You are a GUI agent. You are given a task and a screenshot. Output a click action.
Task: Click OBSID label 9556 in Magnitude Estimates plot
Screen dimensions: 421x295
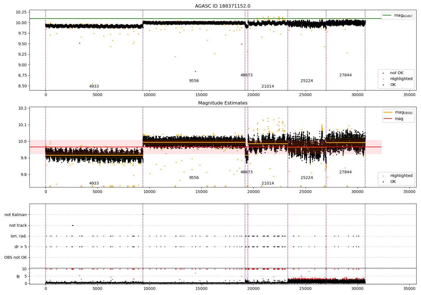tap(194, 178)
